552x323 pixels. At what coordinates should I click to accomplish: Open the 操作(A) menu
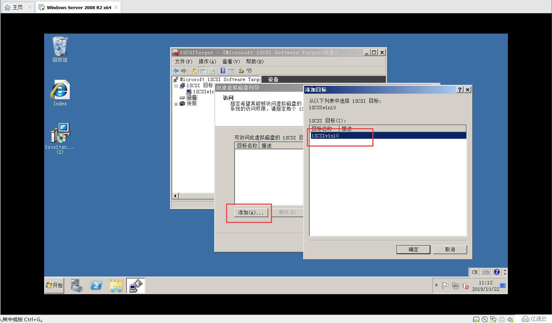pos(207,61)
